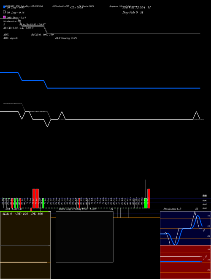Image resolution: width=211 pixels, height=279 pixels.
Task: Click the white 50 Day EMA legend swatch
Action: (4, 12)
